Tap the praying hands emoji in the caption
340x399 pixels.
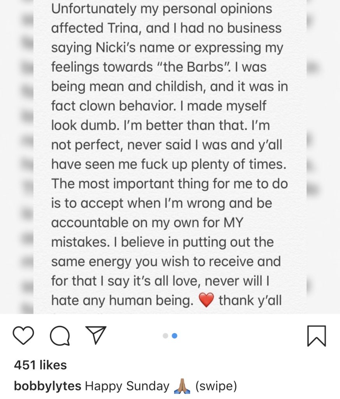click(x=182, y=386)
